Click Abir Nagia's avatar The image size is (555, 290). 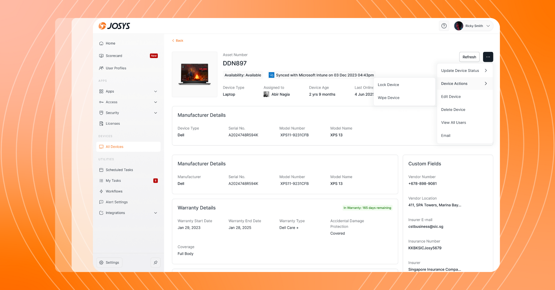(266, 94)
